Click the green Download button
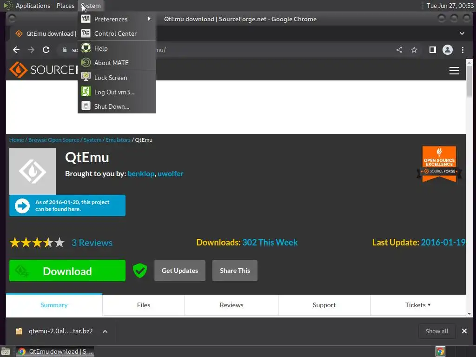476x357 pixels. (67, 271)
